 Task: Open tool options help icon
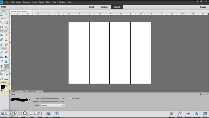[201, 94]
